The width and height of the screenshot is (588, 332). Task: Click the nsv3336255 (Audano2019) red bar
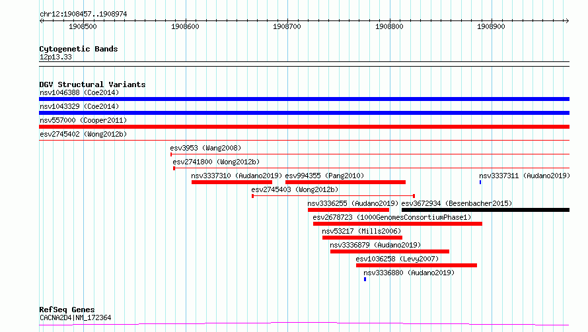click(x=348, y=210)
